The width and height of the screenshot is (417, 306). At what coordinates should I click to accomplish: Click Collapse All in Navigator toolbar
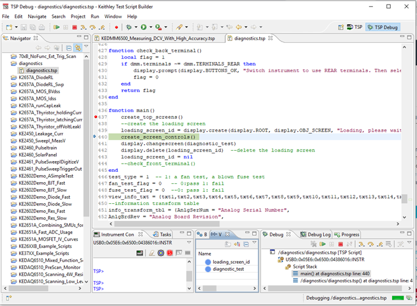point(68,48)
